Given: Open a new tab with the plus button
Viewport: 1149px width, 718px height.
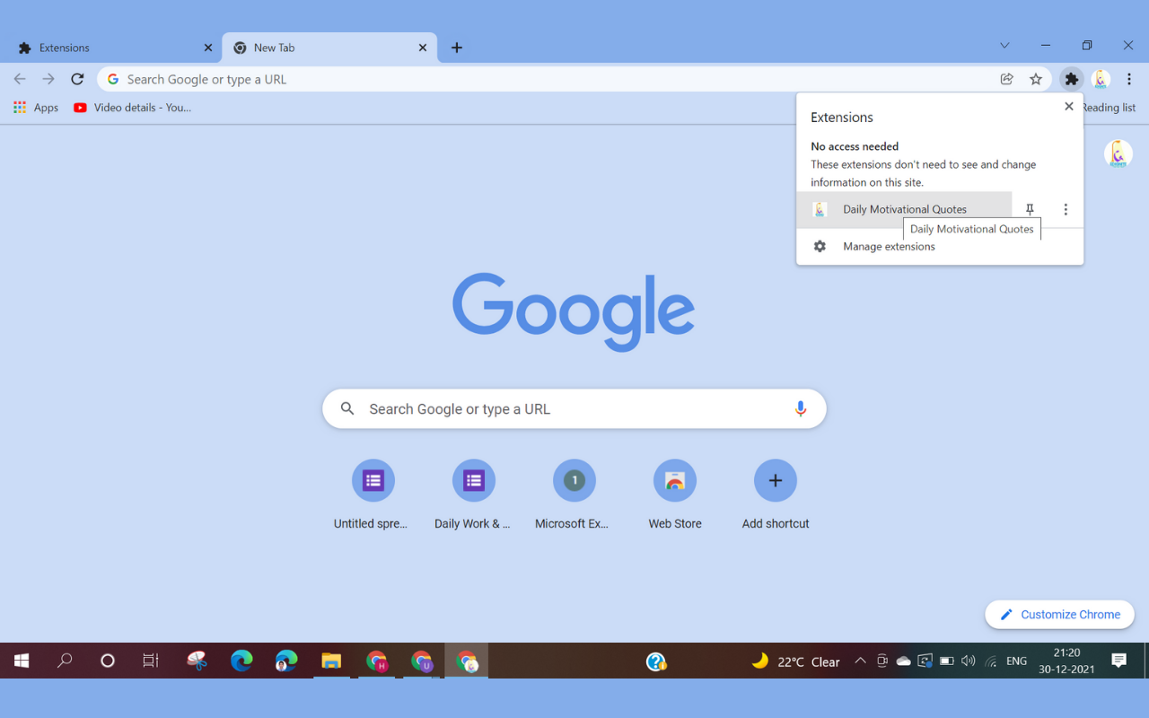Looking at the screenshot, I should (x=457, y=48).
